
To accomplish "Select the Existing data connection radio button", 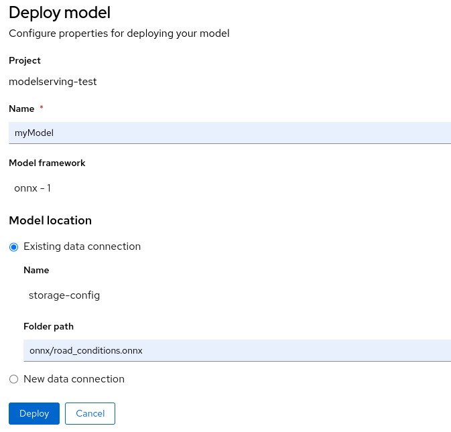I will tap(14, 246).
